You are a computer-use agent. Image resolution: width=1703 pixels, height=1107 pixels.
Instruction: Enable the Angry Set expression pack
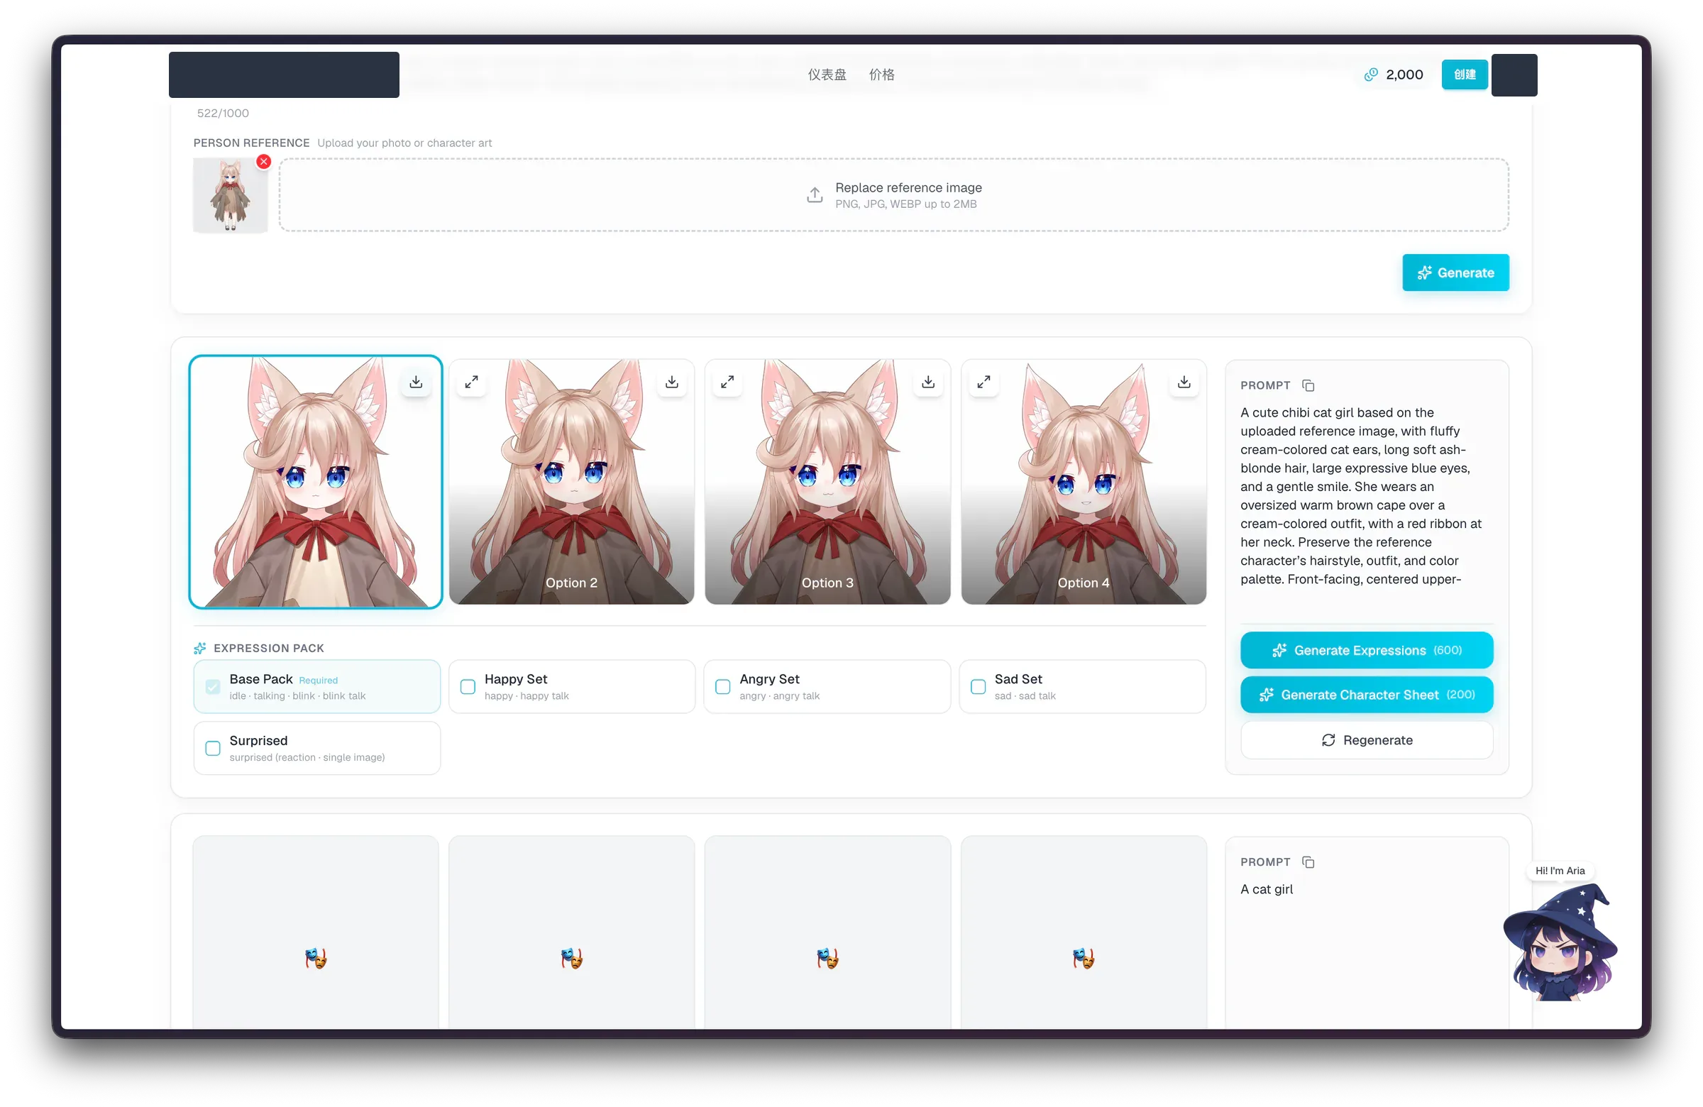[722, 687]
